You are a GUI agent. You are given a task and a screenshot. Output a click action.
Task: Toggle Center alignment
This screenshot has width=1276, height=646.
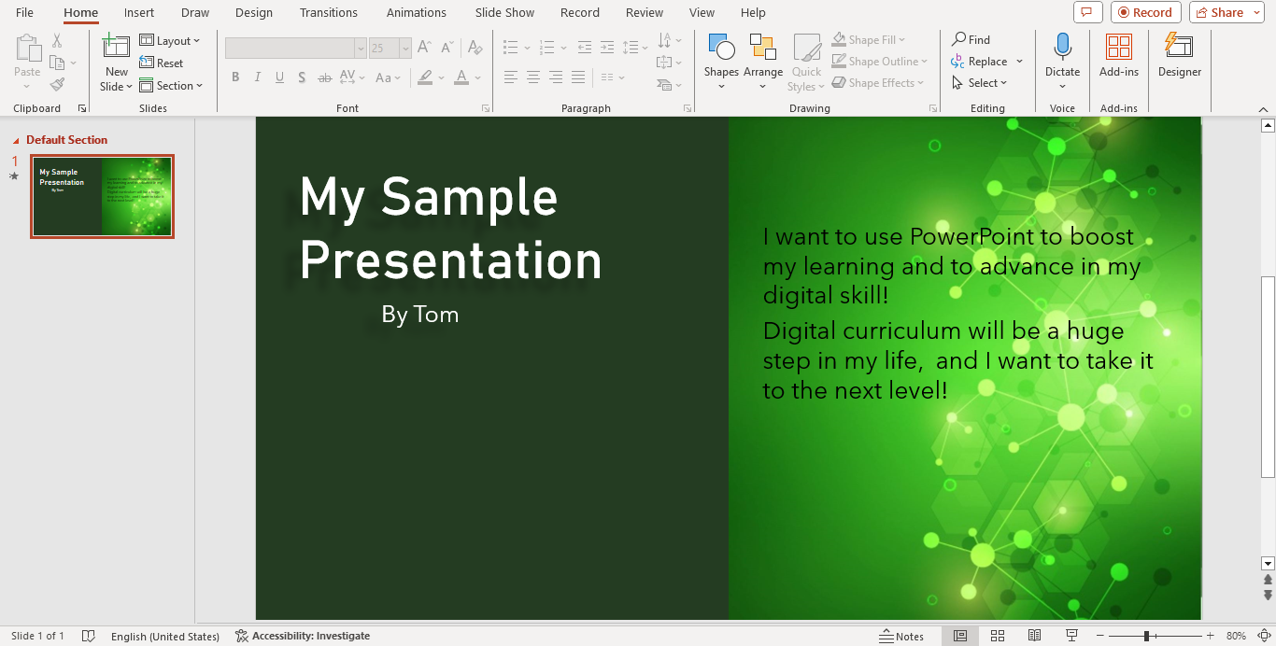click(x=532, y=77)
